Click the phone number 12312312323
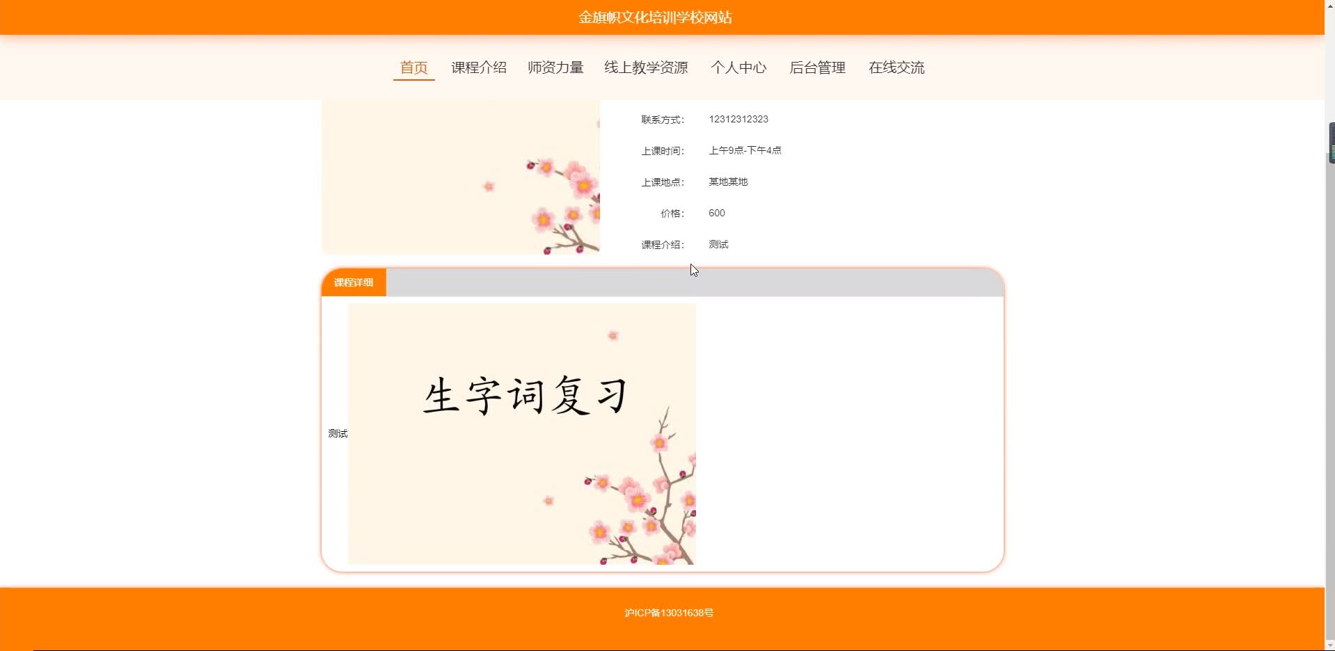This screenshot has width=1335, height=651. 738,119
